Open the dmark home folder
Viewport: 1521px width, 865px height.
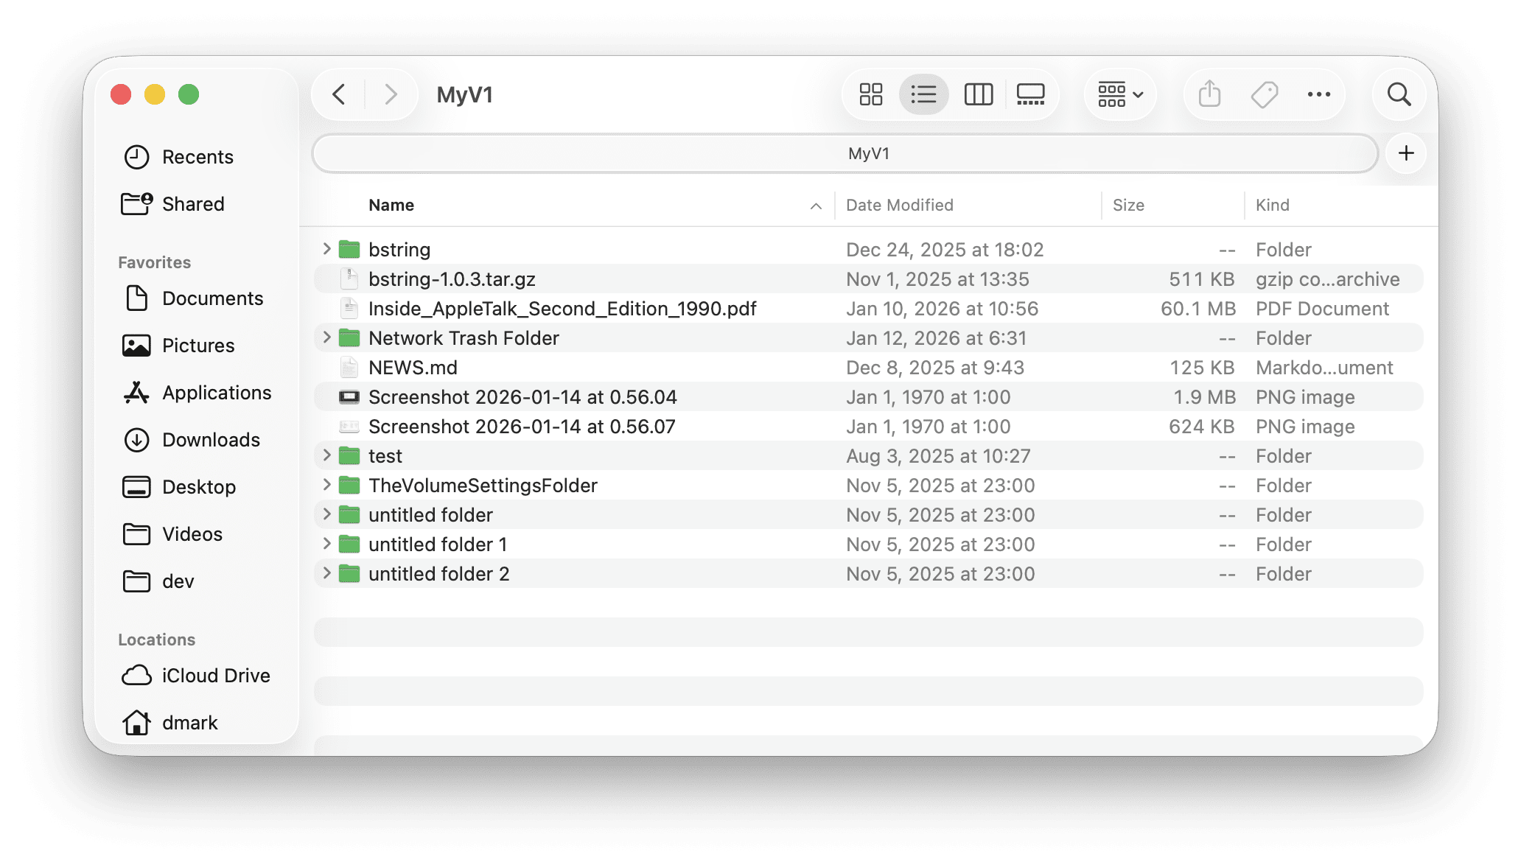point(189,722)
